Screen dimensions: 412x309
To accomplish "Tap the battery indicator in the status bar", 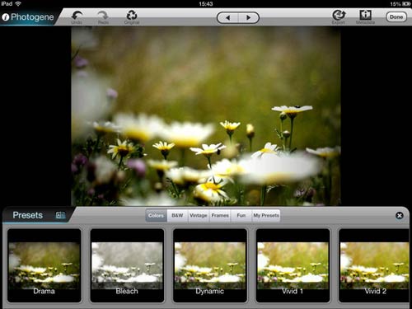I will coord(406,4).
